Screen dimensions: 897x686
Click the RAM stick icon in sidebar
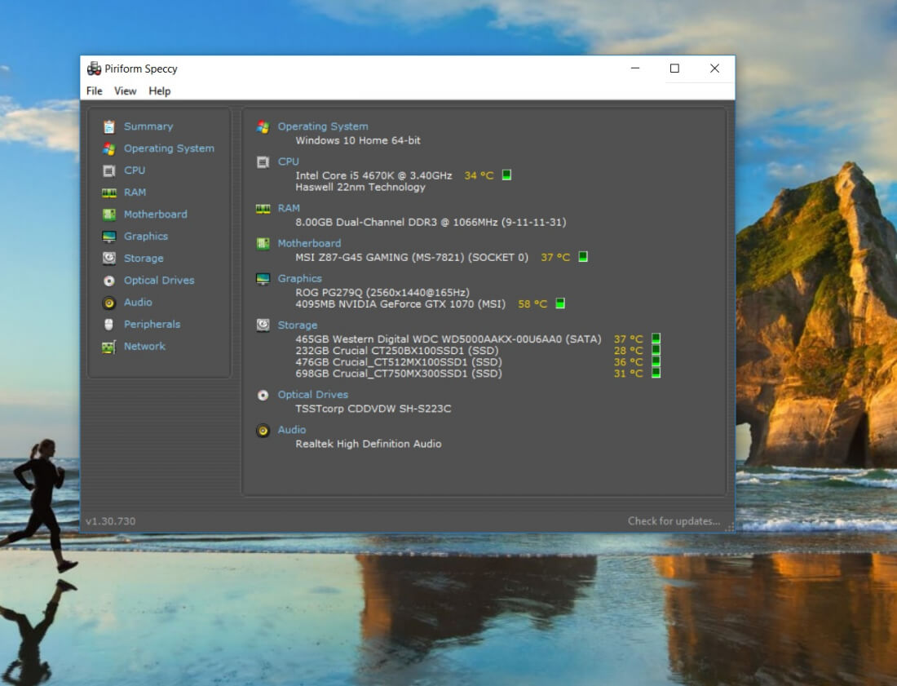[108, 193]
